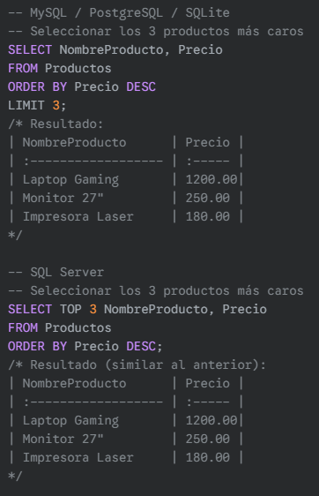Click the first ORDER BY keyword
The height and width of the screenshot is (496, 319).
[37, 87]
